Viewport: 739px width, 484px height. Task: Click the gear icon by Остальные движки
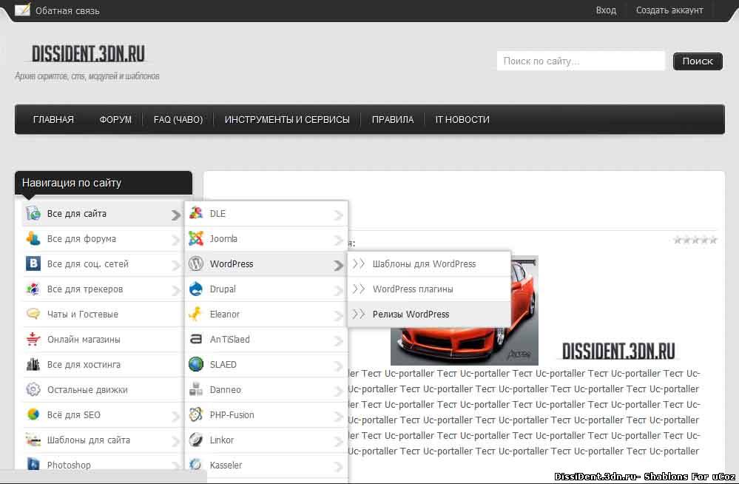tap(33, 389)
